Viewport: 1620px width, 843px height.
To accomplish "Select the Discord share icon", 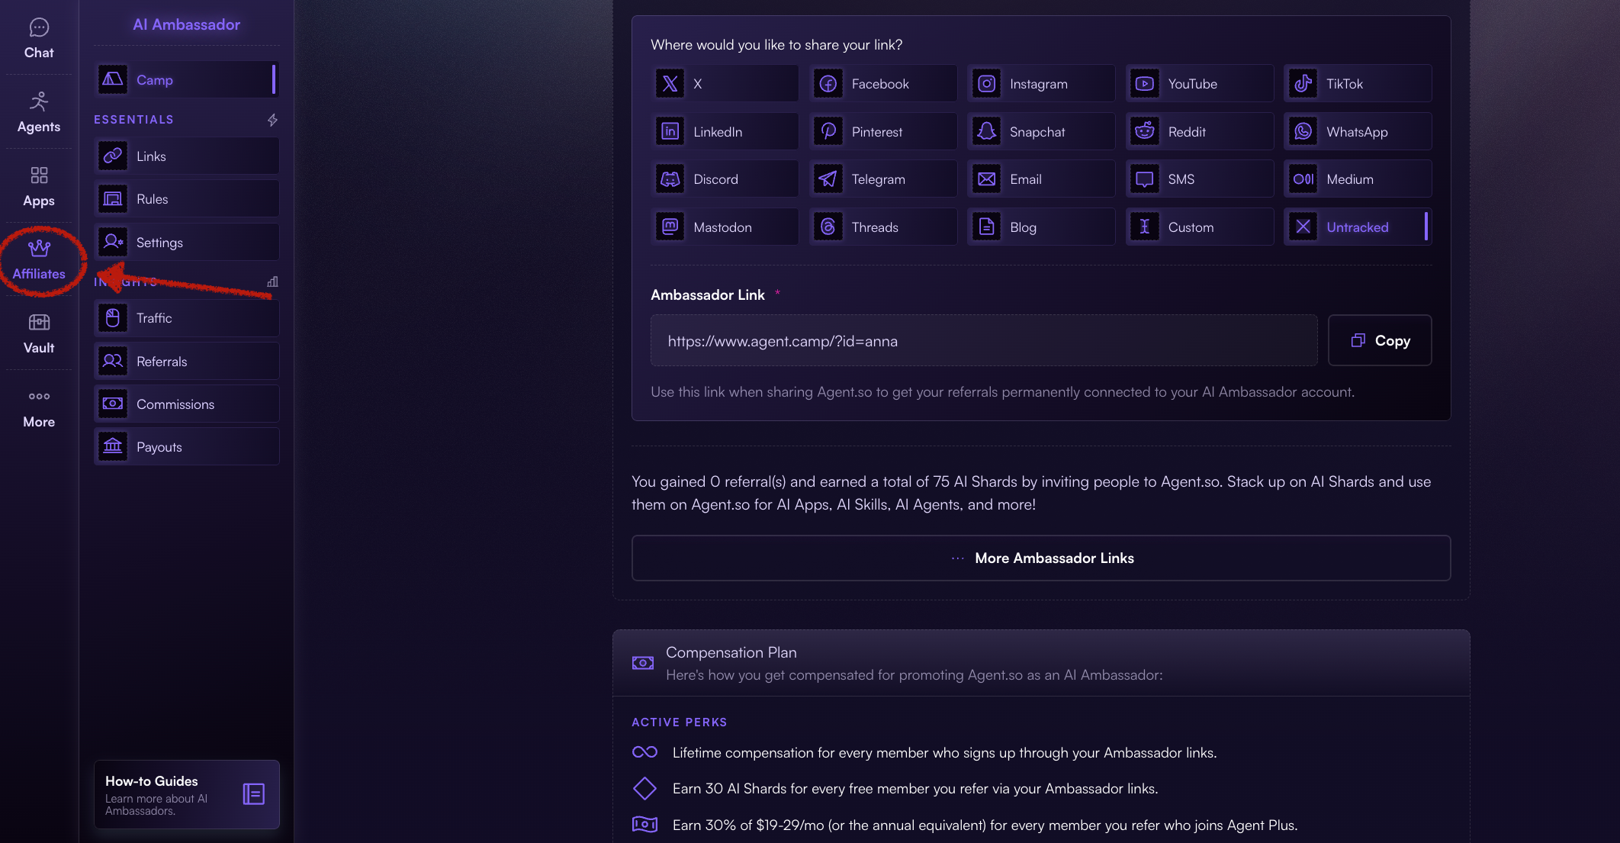I will click(670, 179).
